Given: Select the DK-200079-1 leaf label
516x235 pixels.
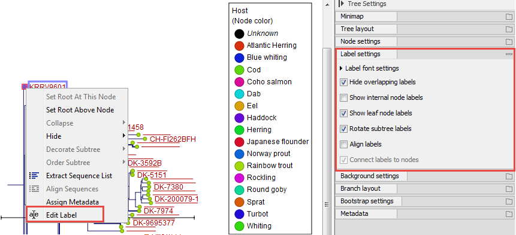Looking at the screenshot, I should (176, 199).
